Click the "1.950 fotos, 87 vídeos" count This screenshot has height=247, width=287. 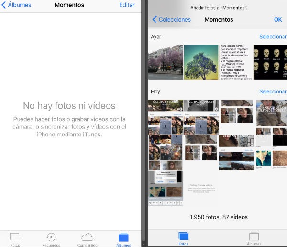(x=219, y=217)
